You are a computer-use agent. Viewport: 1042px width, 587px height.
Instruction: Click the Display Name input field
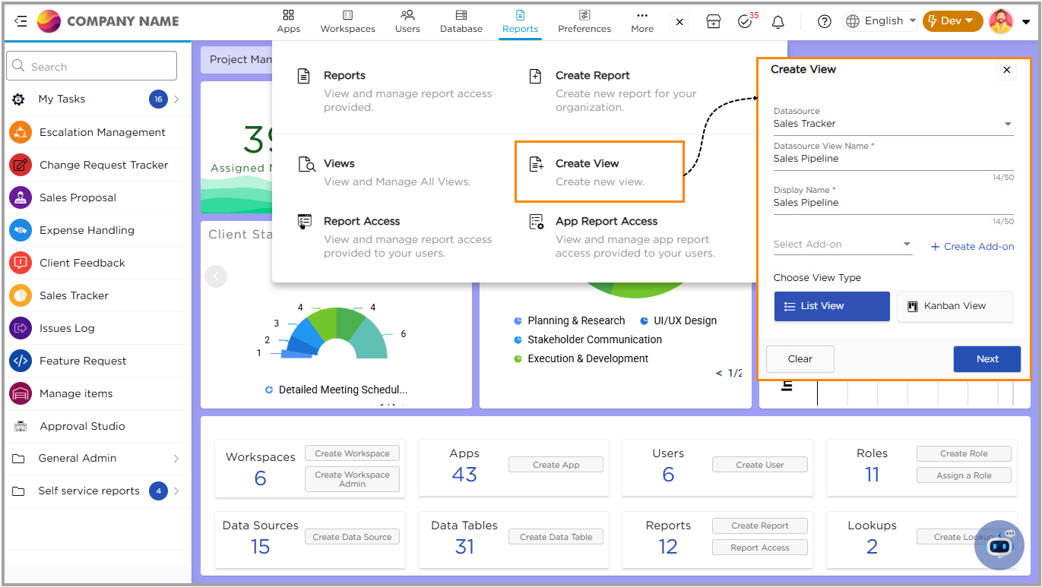(893, 203)
